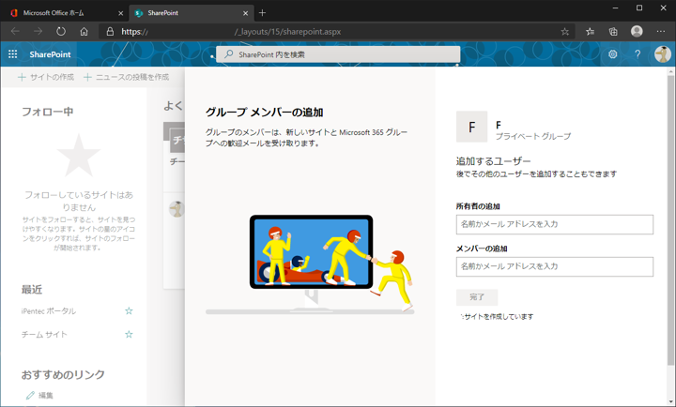Focus the メンバーの追加 name input
The image size is (676, 407).
(x=555, y=266)
